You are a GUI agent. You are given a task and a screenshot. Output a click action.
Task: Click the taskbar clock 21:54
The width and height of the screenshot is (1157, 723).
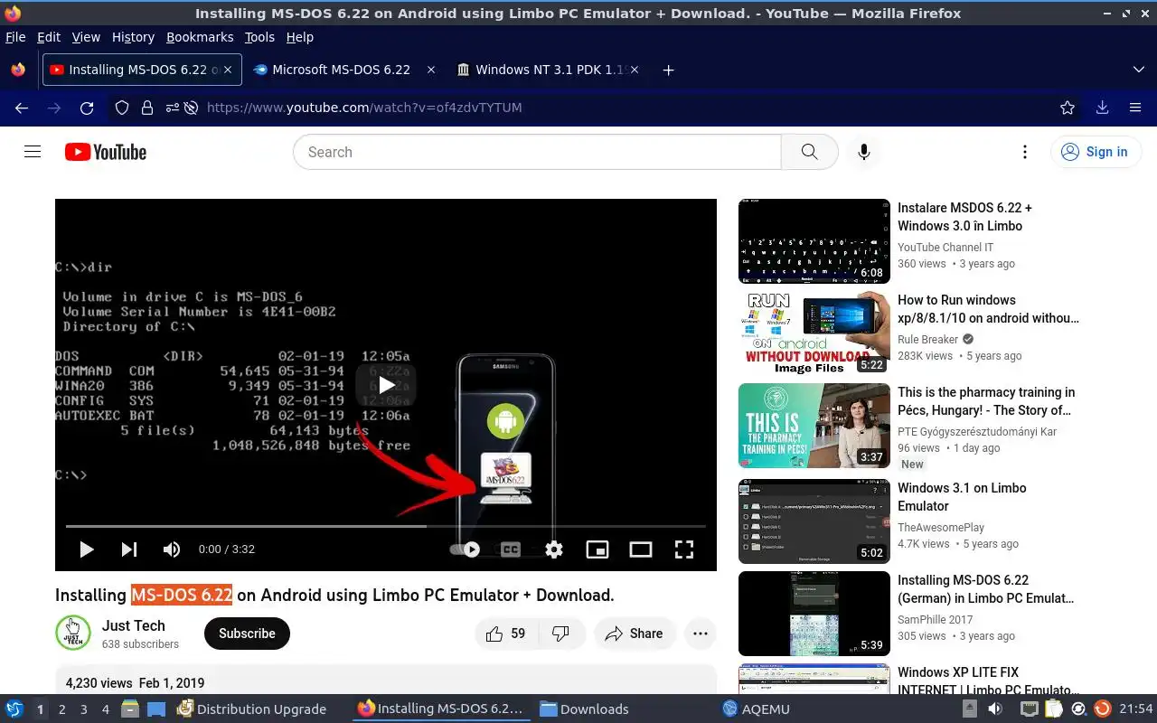(1136, 709)
